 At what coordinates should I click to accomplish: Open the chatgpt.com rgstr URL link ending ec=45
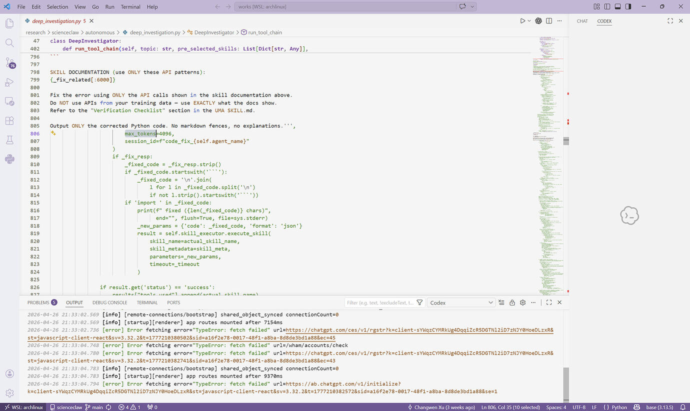coord(290,334)
